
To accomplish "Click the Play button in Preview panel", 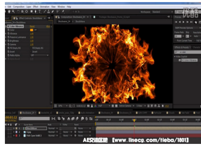I will pyautogui.click(x=183, y=22).
